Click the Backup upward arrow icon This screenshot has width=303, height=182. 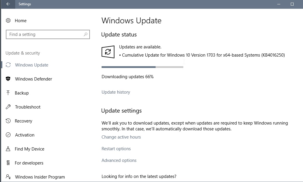8,93
